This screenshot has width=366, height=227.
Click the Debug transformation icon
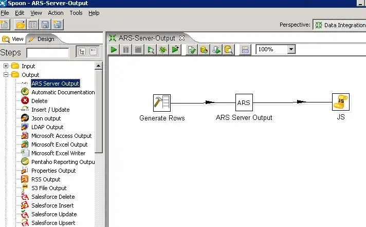162,50
